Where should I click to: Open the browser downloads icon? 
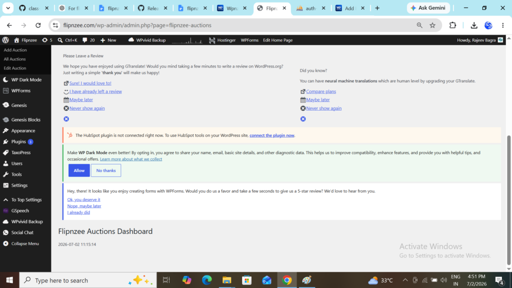[474, 25]
